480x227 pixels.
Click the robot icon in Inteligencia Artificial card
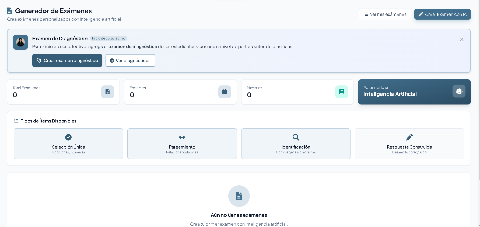pyautogui.click(x=459, y=91)
